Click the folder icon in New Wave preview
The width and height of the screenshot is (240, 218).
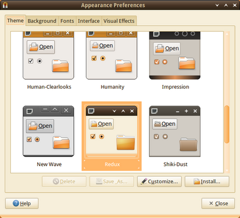(x=61, y=142)
